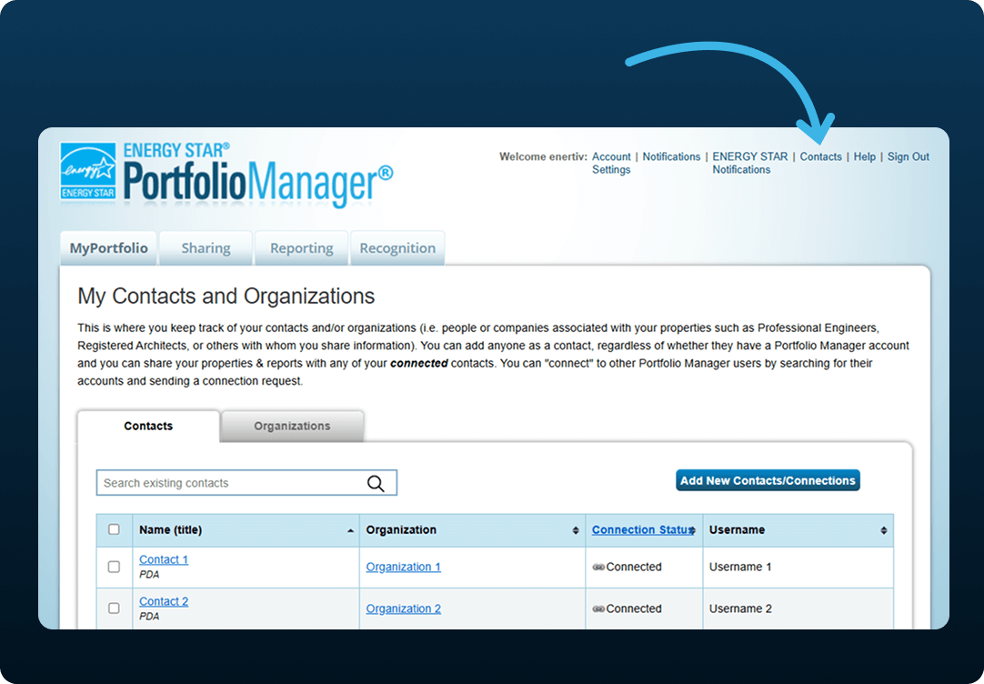Click Connected status text in Contact 2 row
This screenshot has height=684, width=984.
click(x=634, y=609)
